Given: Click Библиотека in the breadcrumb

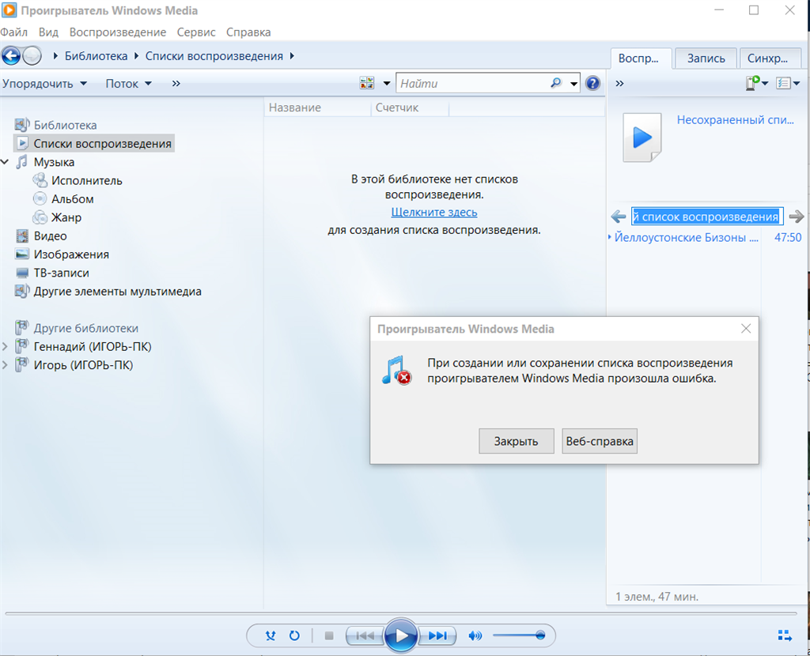Looking at the screenshot, I should pos(96,56).
